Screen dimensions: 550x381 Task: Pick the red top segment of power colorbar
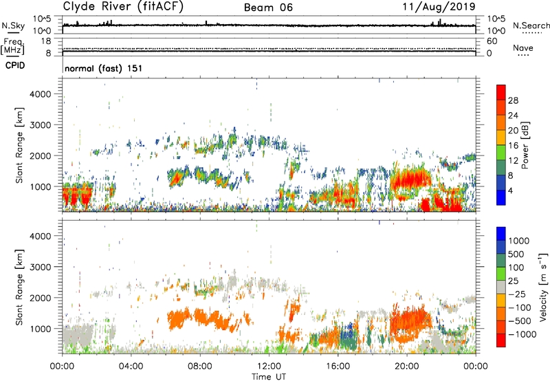tap(501, 92)
